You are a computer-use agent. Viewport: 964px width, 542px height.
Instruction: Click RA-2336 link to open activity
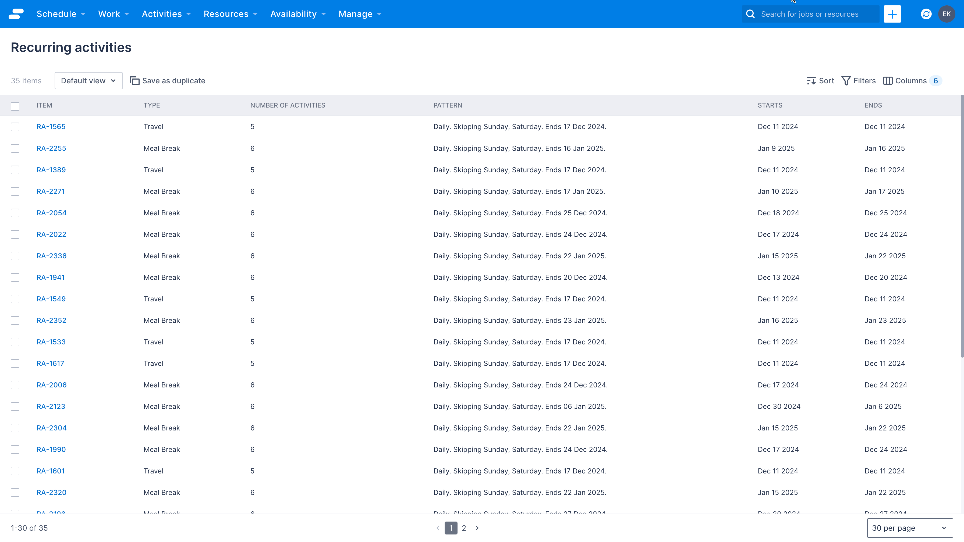[x=51, y=255]
